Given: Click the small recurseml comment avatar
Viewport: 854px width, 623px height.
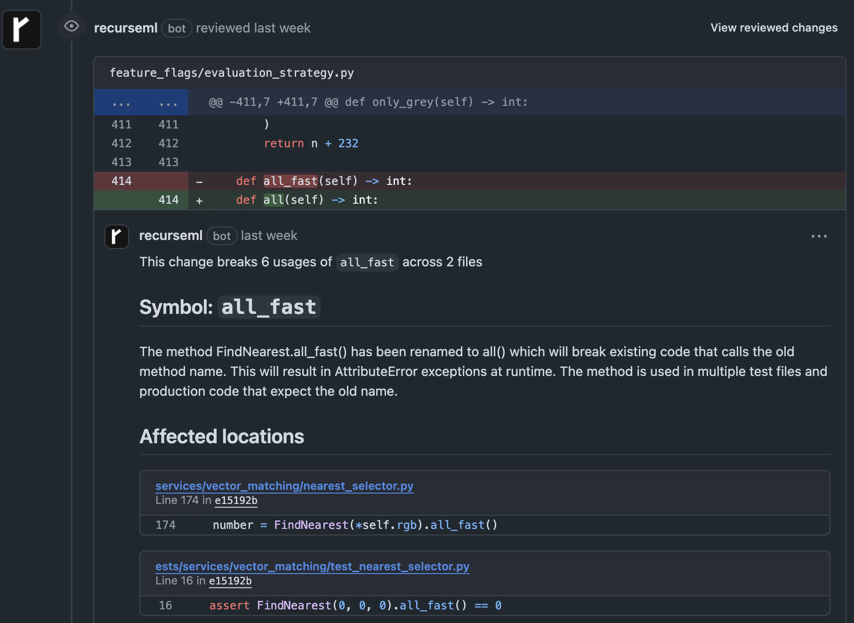Looking at the screenshot, I should [x=116, y=236].
